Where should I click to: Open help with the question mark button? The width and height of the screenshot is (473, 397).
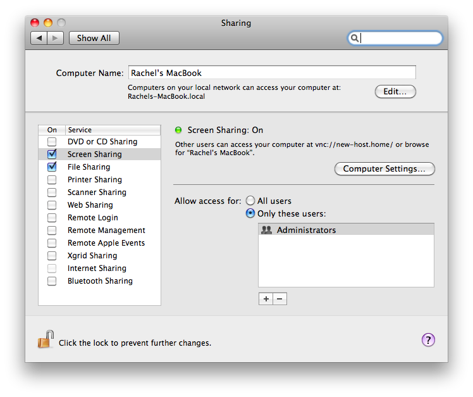[x=428, y=340]
